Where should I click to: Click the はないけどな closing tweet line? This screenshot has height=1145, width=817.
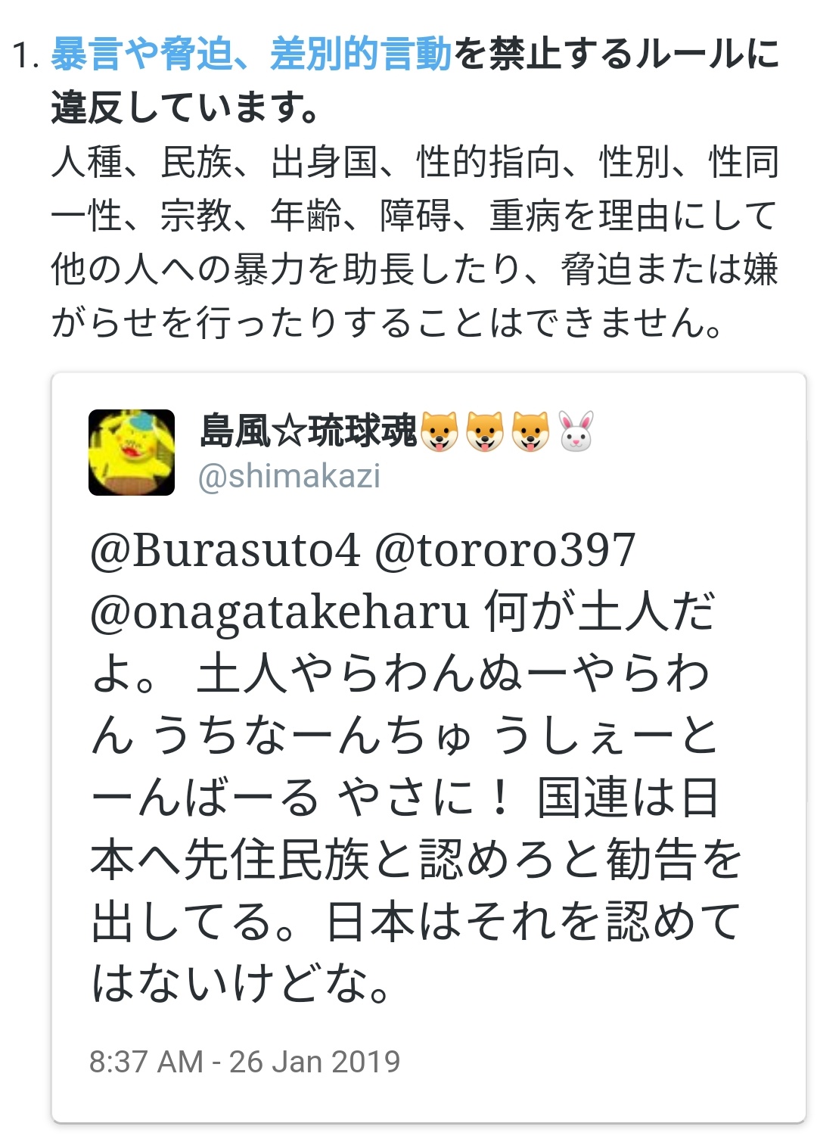241,983
